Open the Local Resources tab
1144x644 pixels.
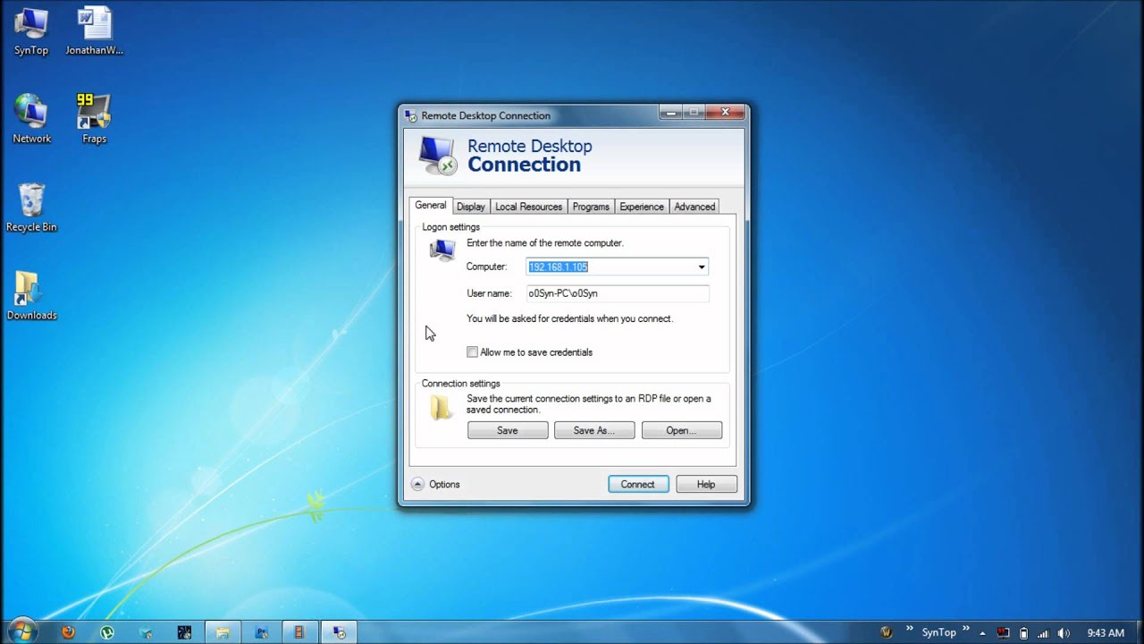coord(528,207)
